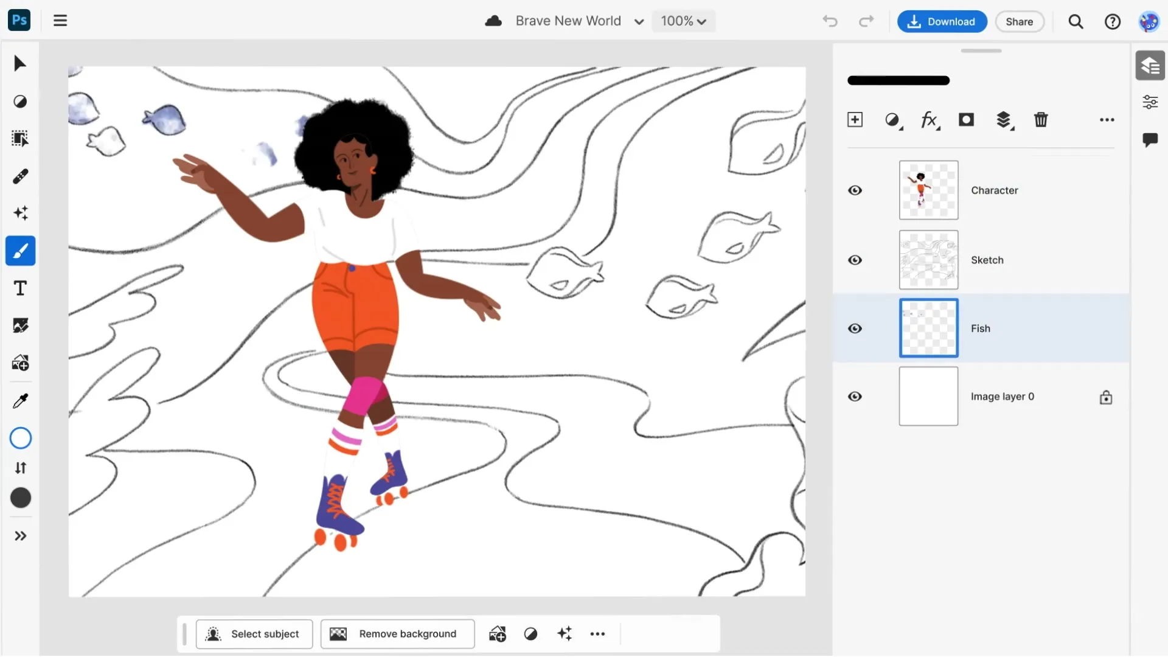This screenshot has width=1168, height=657.
Task: Open the white background color swatch
Action: (21, 438)
